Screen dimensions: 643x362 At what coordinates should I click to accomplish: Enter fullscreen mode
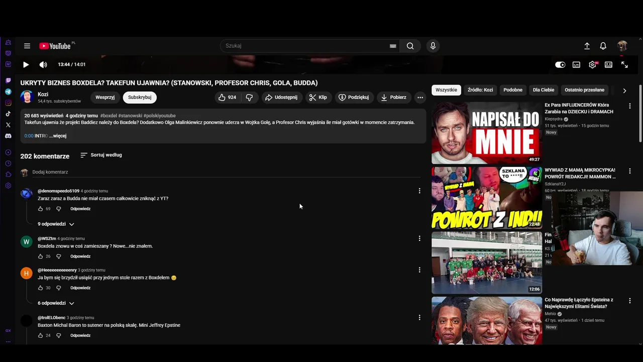624,64
